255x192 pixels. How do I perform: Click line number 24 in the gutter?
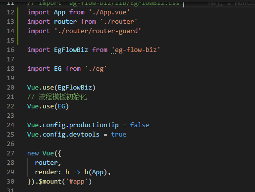pyautogui.click(x=10, y=125)
